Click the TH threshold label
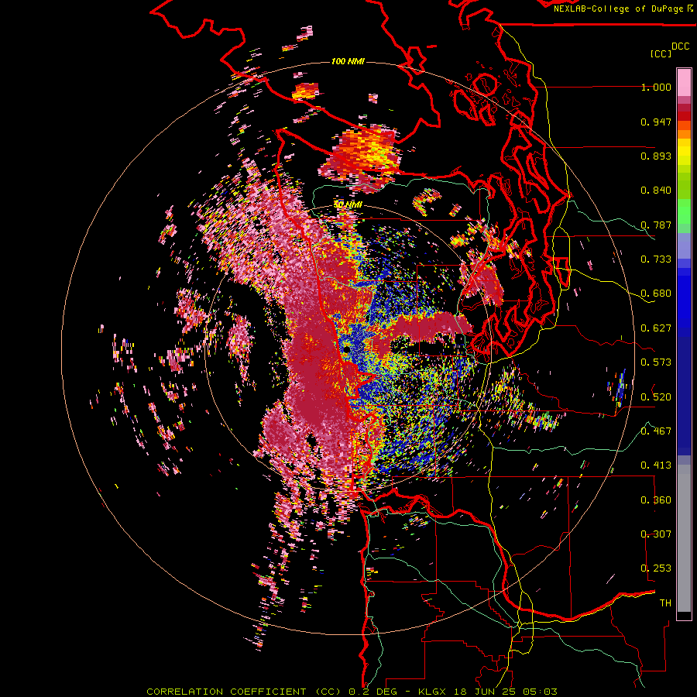Image resolution: width=697 pixels, height=697 pixels. click(665, 603)
